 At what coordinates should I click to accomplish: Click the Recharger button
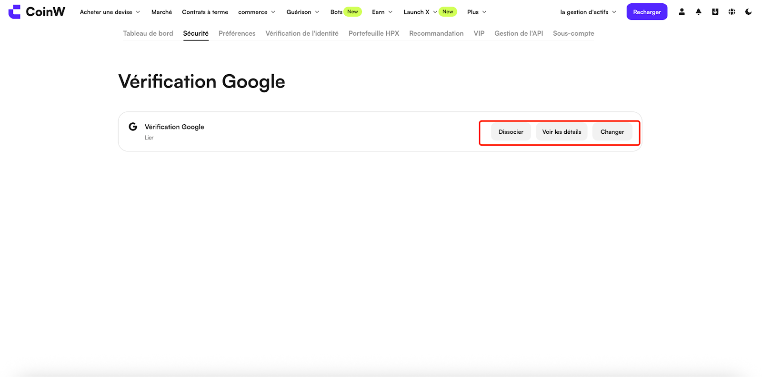pyautogui.click(x=647, y=12)
